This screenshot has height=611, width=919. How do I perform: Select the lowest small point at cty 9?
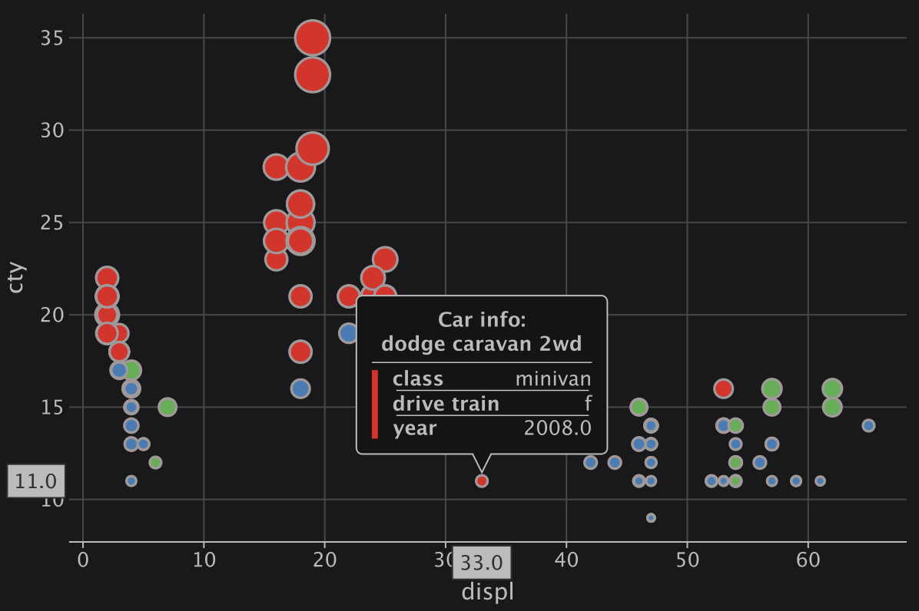(651, 517)
